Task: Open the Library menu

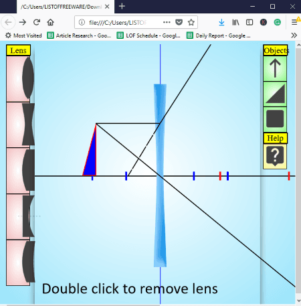Action: [235, 22]
